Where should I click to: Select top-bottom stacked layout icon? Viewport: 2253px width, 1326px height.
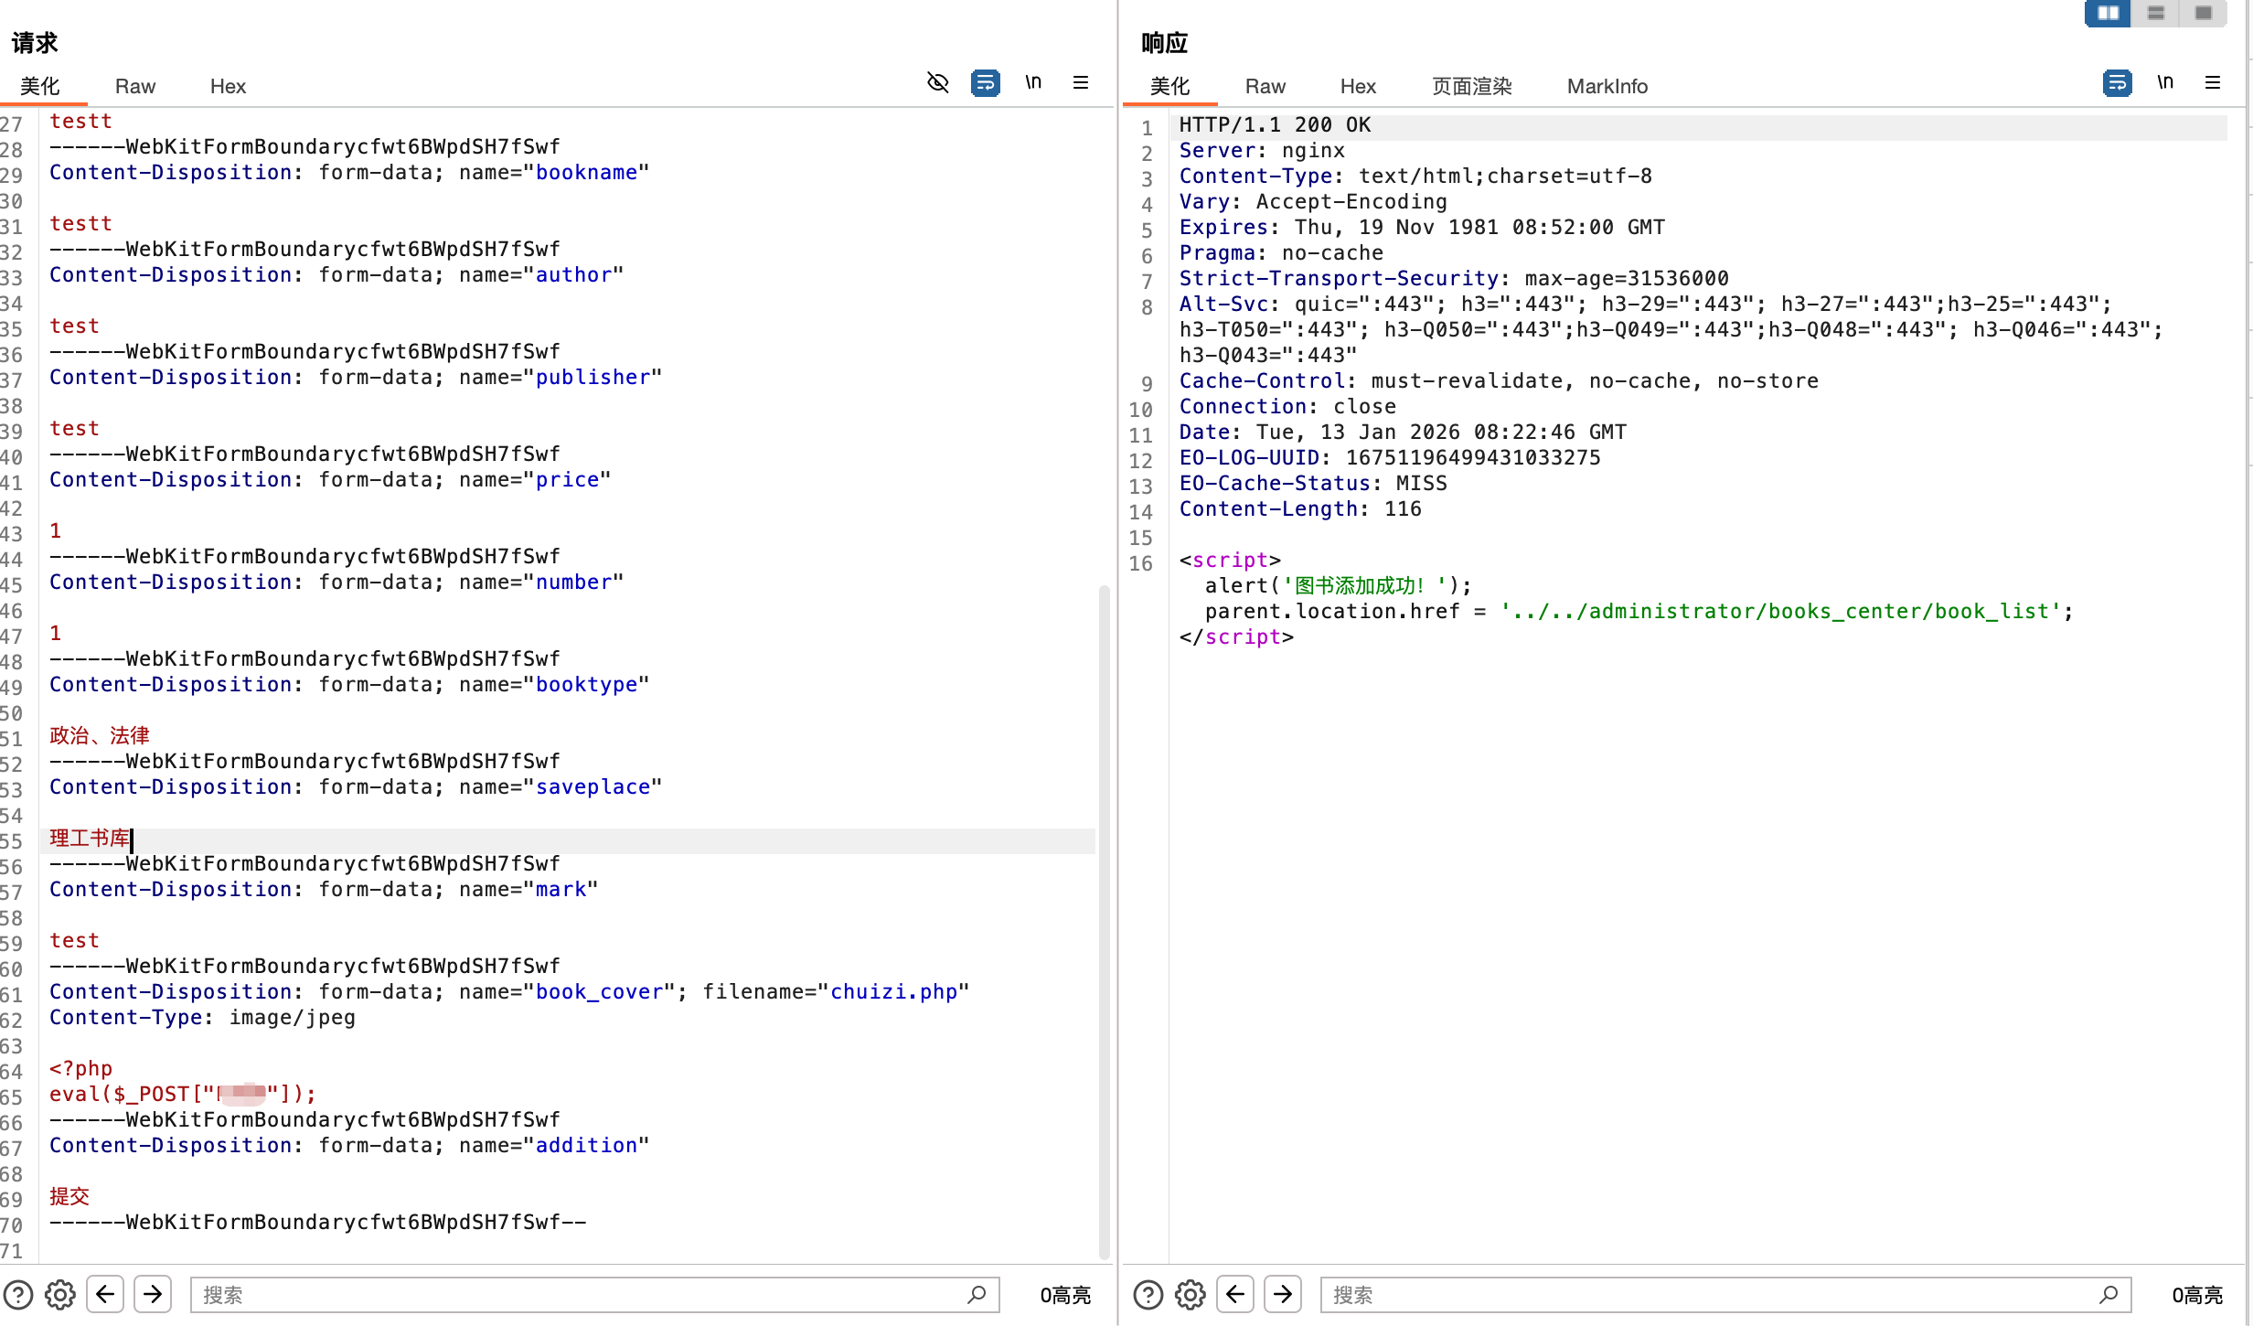point(2156,13)
